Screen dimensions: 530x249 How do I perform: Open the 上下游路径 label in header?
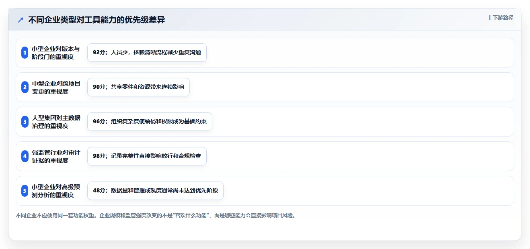[500, 18]
